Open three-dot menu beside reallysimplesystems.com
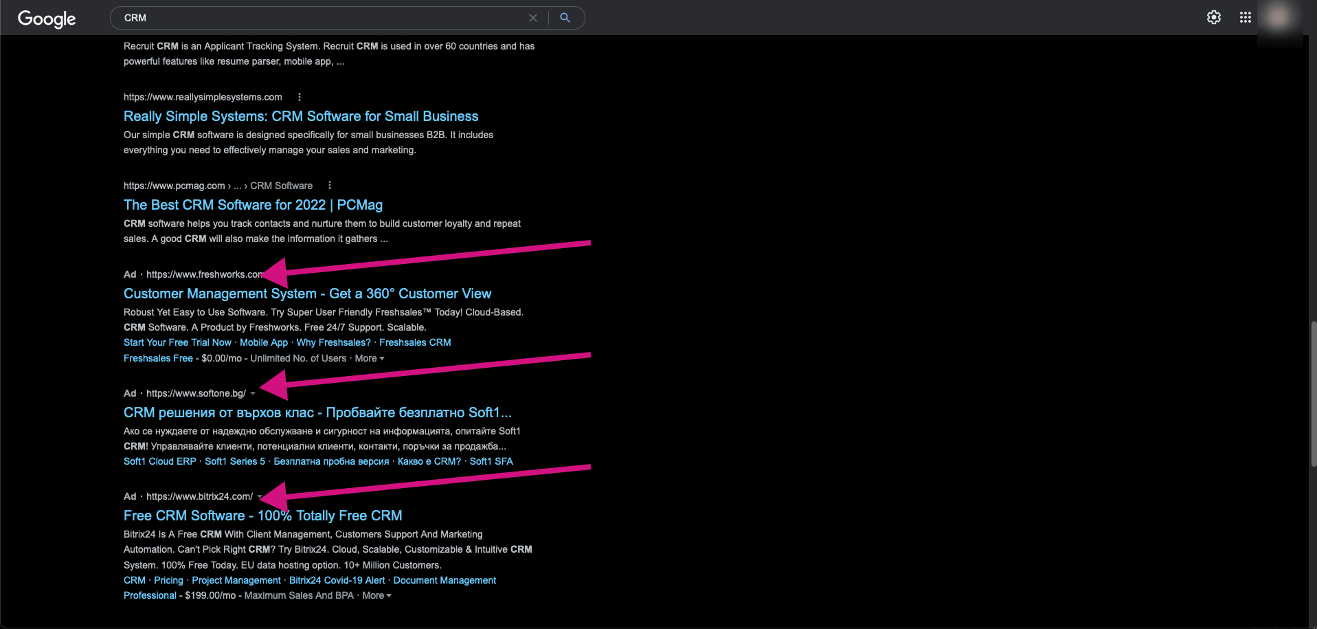Image resolution: width=1317 pixels, height=629 pixels. 299,97
